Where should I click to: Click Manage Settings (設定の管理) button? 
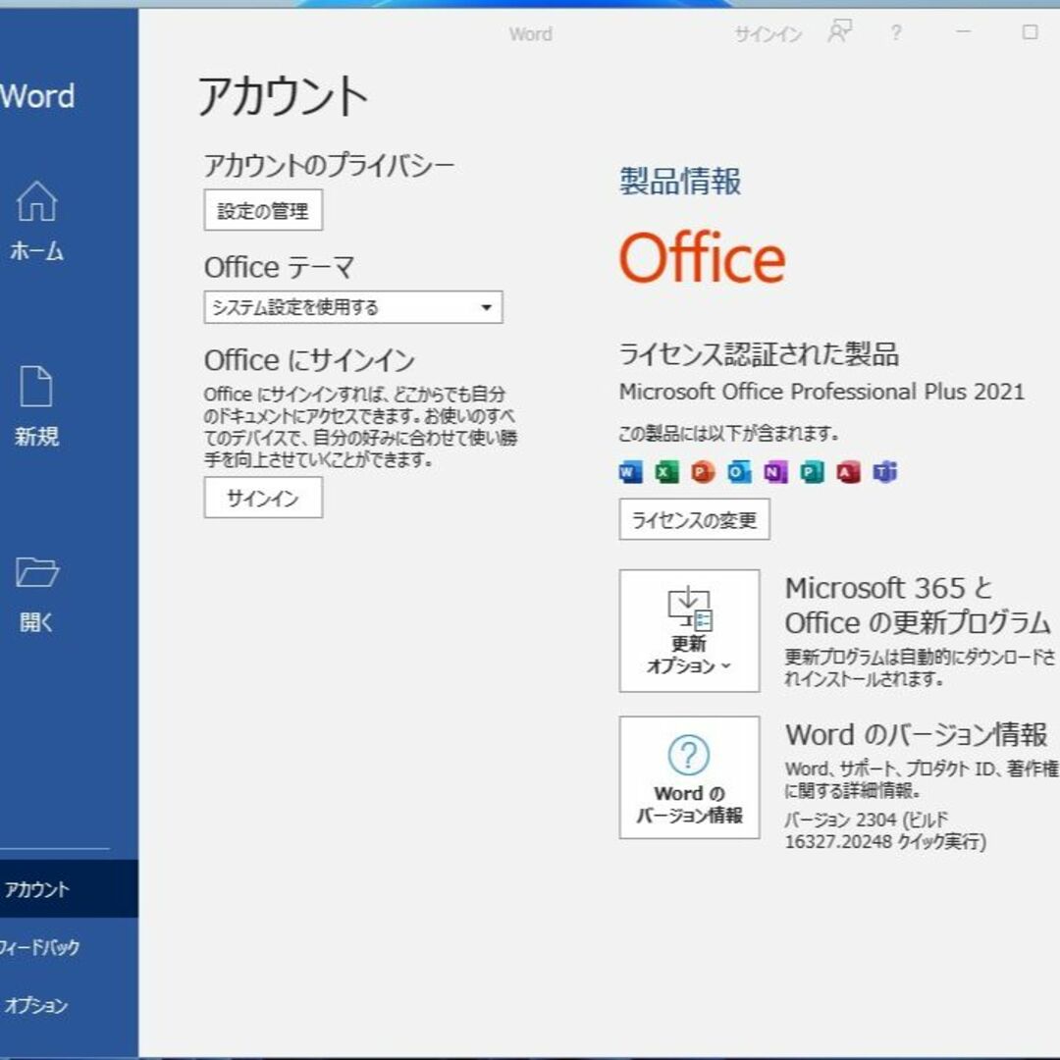(264, 210)
